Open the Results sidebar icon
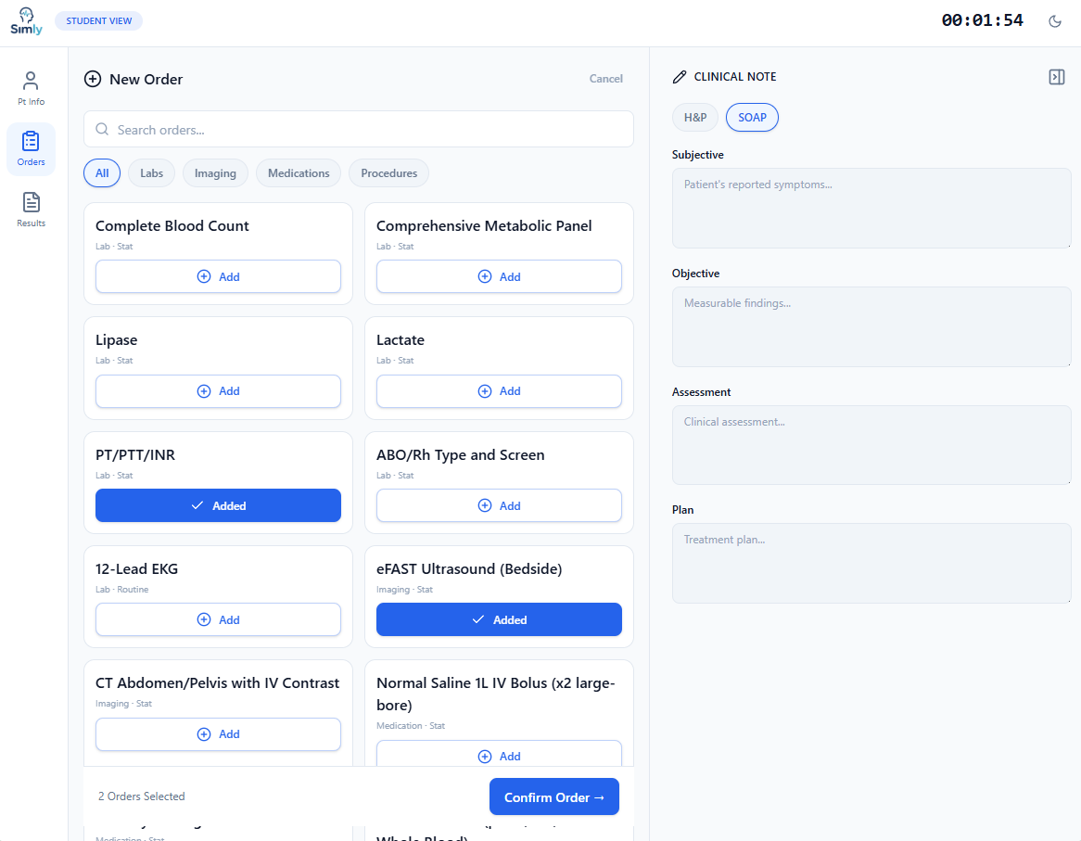The image size is (1081, 841). click(31, 210)
